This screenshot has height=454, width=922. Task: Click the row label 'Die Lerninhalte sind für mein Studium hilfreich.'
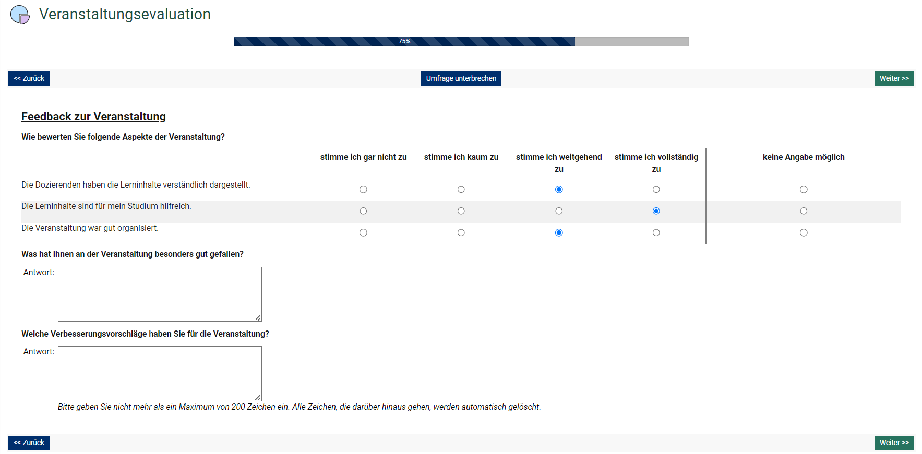[x=106, y=206]
